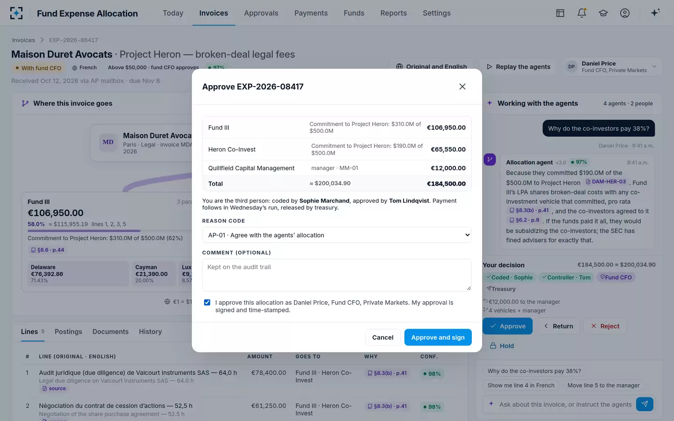This screenshot has width=674, height=421.
Task: Click the Ask about this invoice input
Action: tap(565, 404)
